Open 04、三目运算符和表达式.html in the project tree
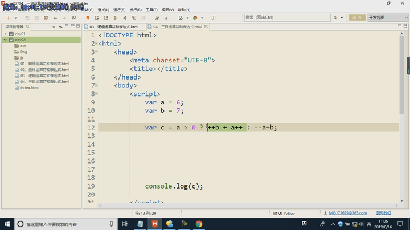 pyautogui.click(x=45, y=82)
